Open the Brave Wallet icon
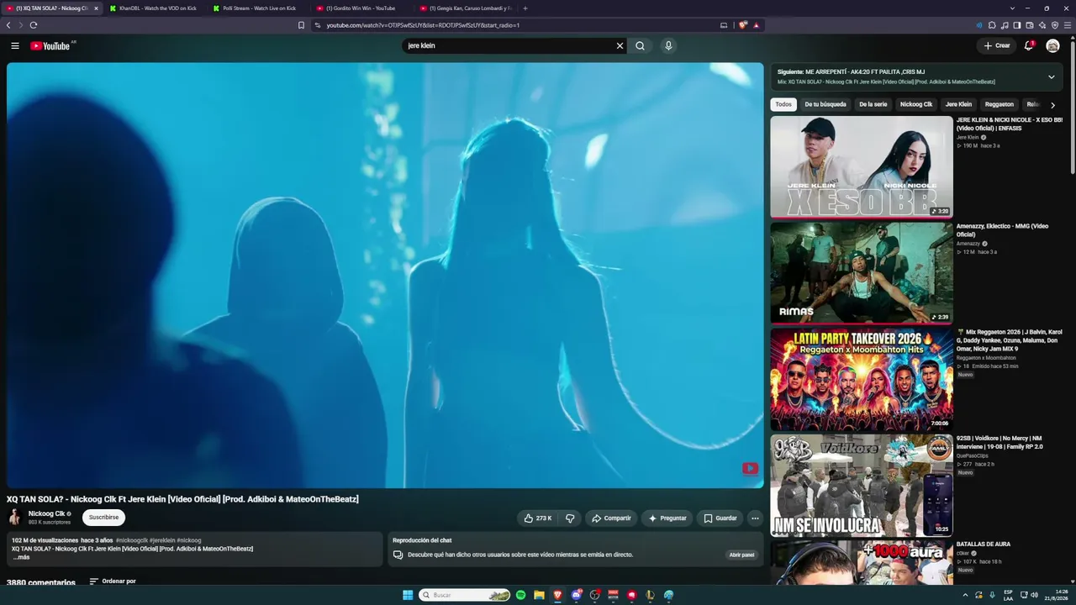Screen dimensions: 1076x605 click(x=1030, y=25)
